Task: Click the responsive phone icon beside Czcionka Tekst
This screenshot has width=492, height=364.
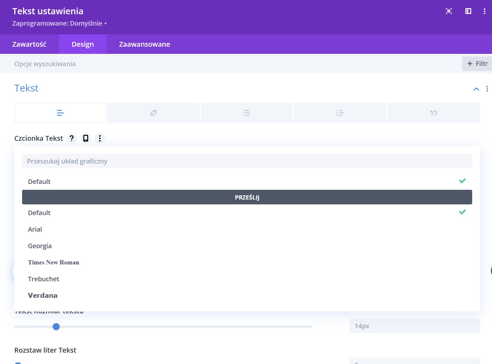Action: point(86,139)
